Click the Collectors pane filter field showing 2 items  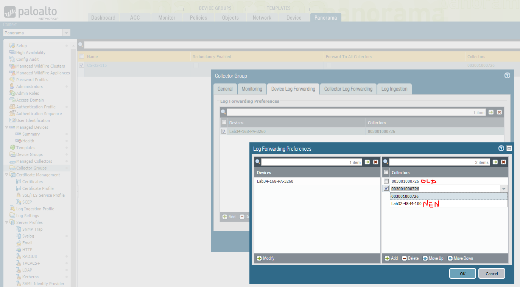(439, 162)
